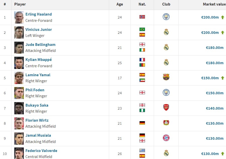The height and width of the screenshot is (159, 226).
Task: Click Brazil flag beside Vinicius Junior
Action: (142, 30)
